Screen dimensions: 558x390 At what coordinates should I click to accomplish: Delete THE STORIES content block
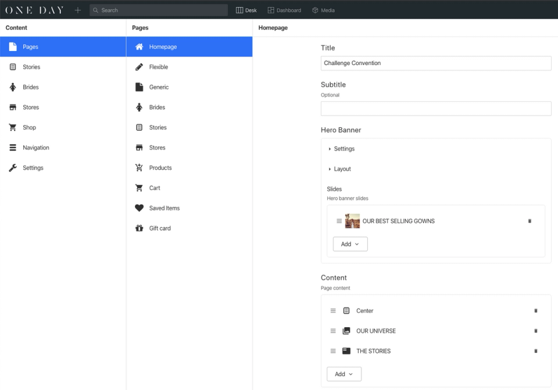(535, 351)
